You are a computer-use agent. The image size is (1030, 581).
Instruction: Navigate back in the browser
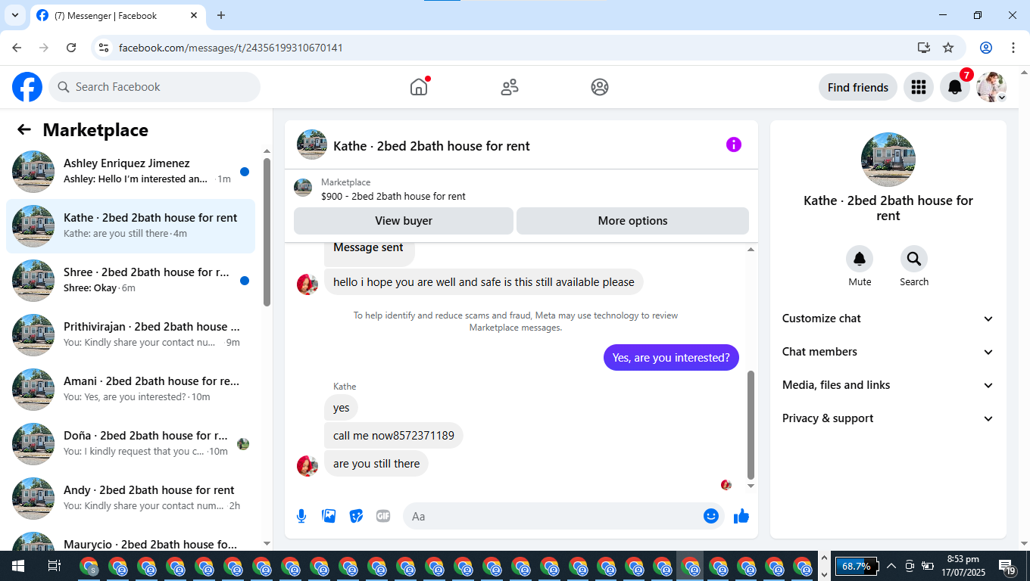(17, 48)
